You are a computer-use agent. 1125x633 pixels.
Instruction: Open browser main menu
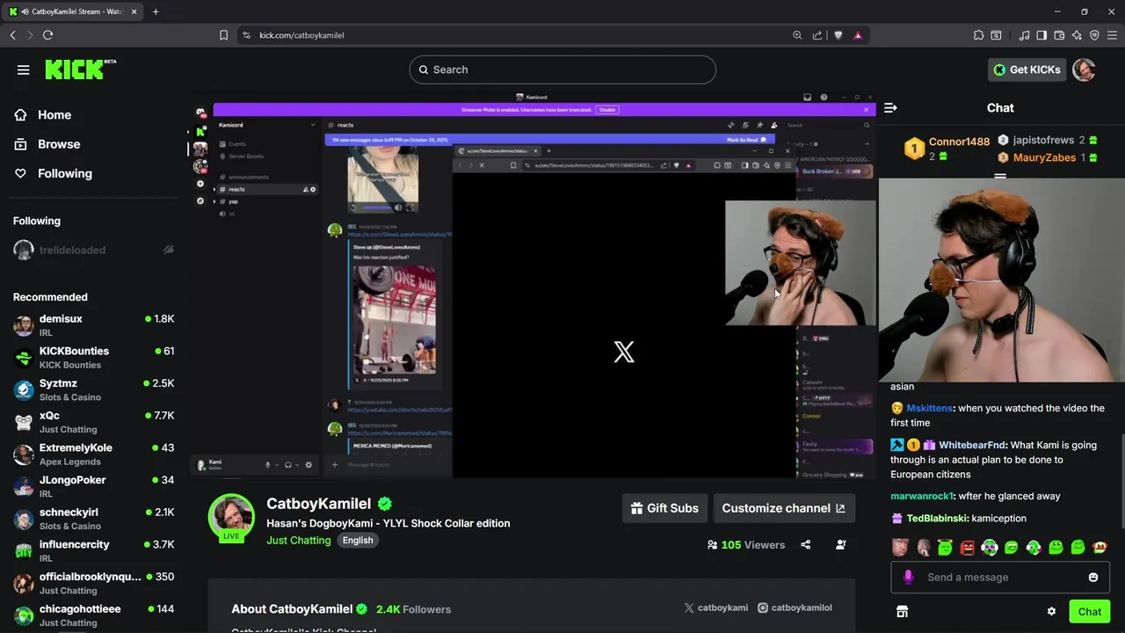(x=1112, y=35)
